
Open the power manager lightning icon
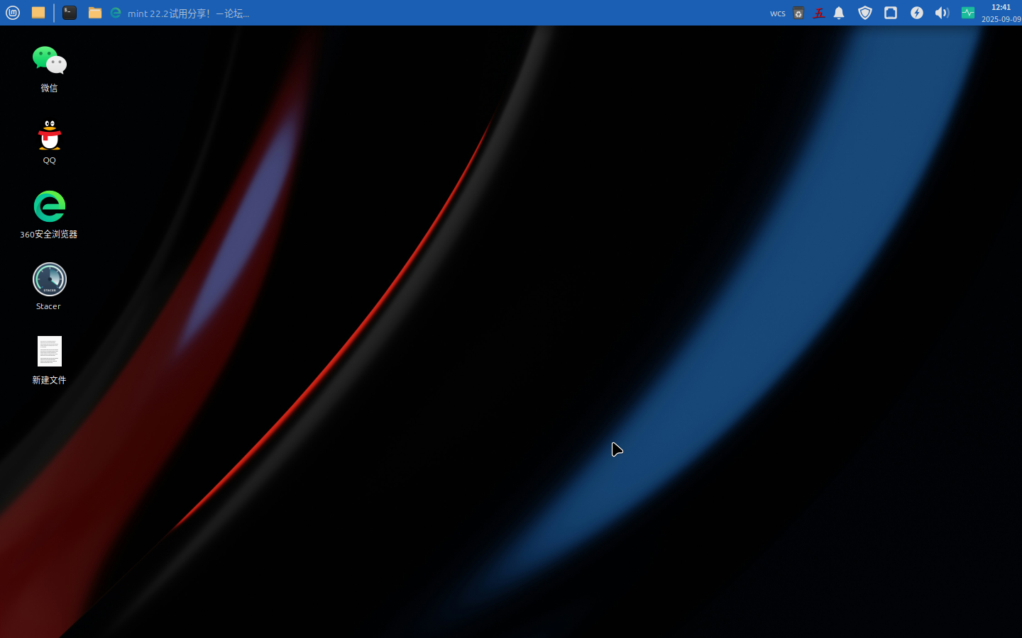click(917, 13)
